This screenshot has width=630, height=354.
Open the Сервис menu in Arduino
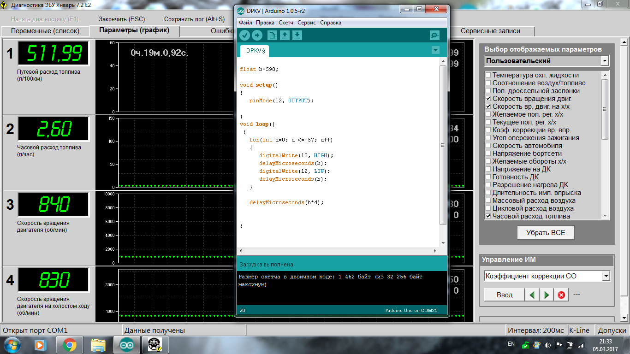pos(307,23)
